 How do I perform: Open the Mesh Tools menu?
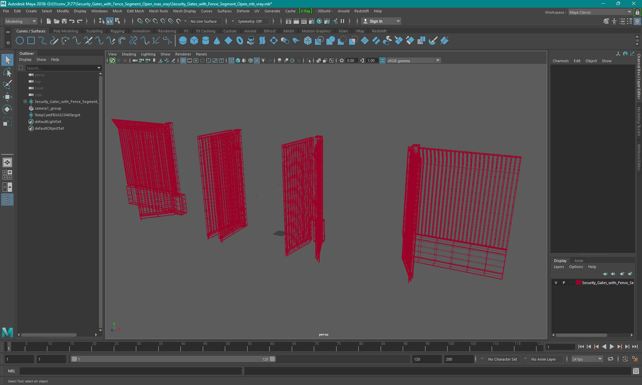158,11
